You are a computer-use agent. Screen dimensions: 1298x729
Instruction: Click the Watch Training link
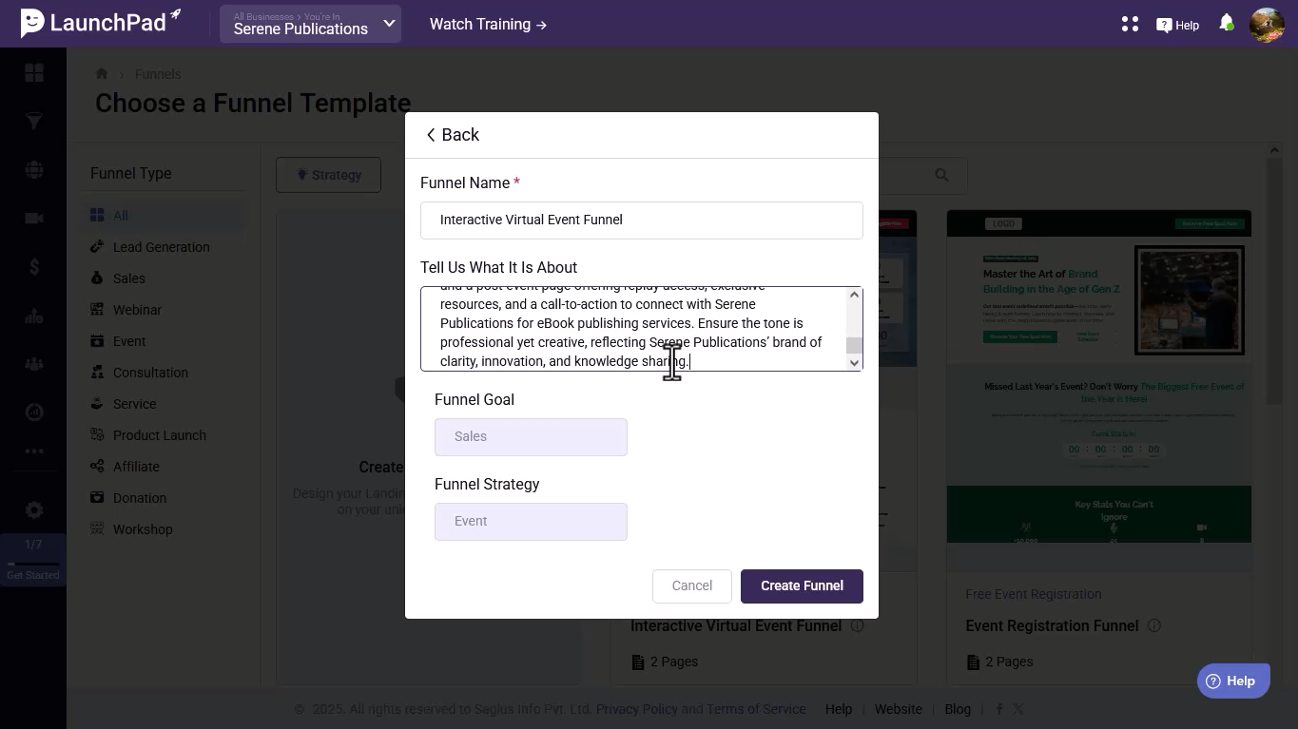click(488, 25)
